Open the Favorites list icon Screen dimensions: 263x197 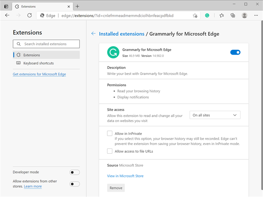[x=222, y=15]
